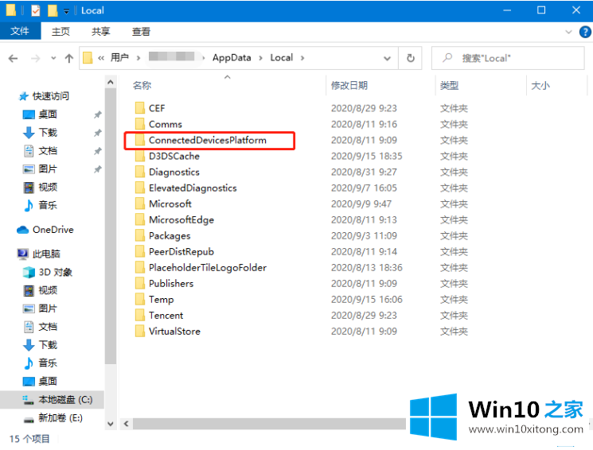Image resolution: width=593 pixels, height=450 pixels.
Task: Select the ConnectedDevicesPlatform folder
Action: [x=207, y=141]
